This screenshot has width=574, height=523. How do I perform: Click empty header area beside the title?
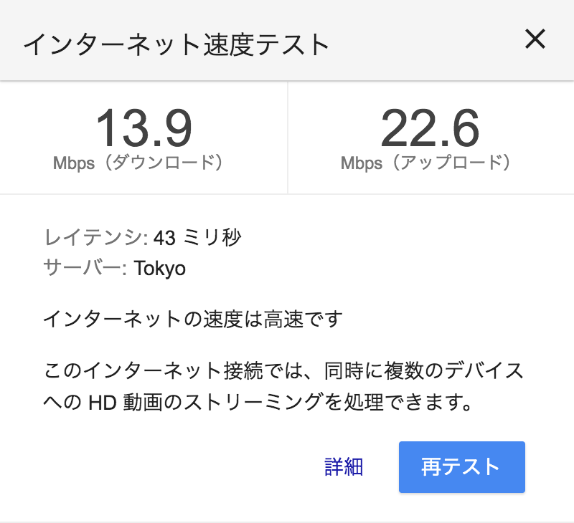point(425,40)
